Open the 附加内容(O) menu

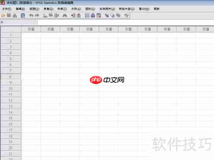click(x=127, y=9)
